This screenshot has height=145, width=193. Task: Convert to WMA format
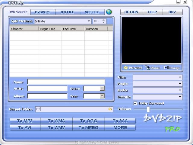(56, 121)
